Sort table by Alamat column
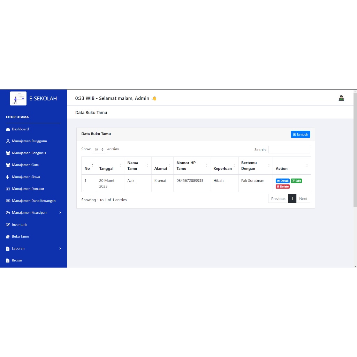The width and height of the screenshot is (357, 357). (162, 166)
